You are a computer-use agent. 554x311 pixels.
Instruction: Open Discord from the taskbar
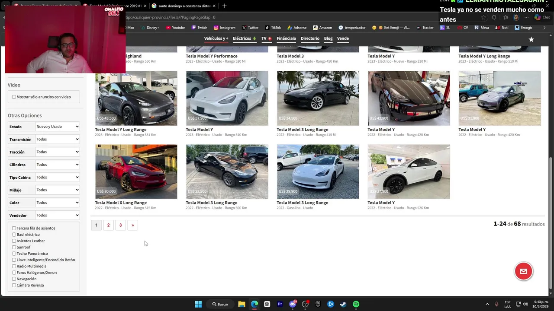(293, 304)
